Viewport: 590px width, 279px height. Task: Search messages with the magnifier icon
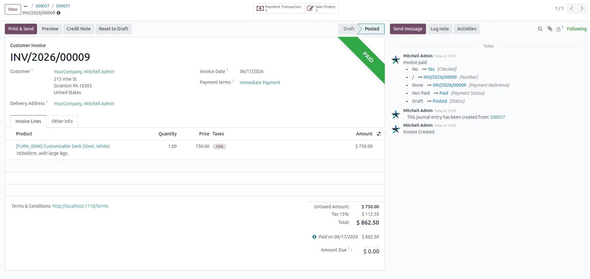pyautogui.click(x=540, y=29)
